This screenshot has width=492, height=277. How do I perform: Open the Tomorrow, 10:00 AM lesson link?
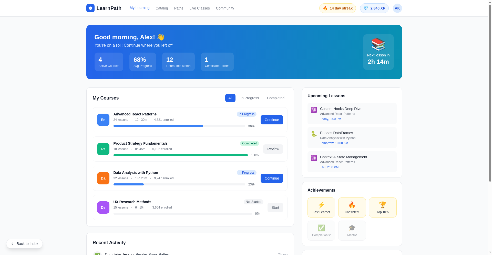334,143
